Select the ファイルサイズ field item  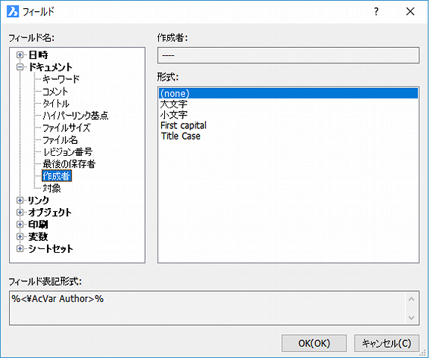66,128
